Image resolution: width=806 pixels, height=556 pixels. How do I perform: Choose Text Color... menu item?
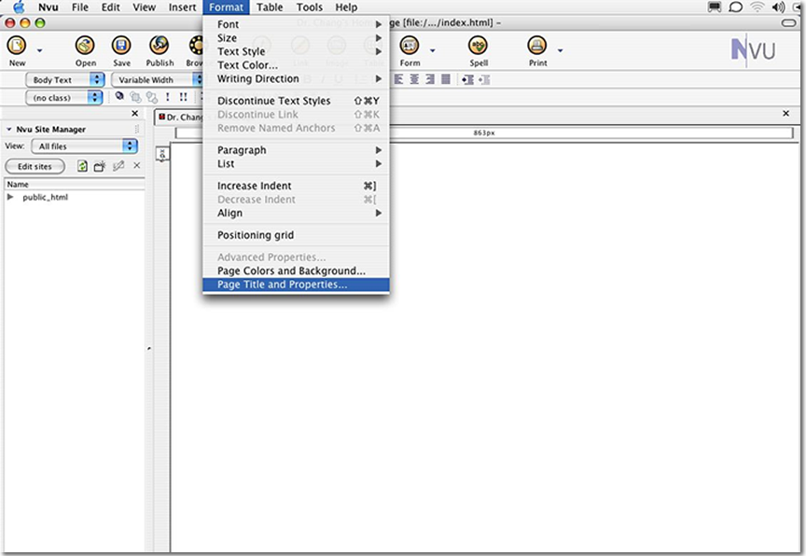[296, 65]
